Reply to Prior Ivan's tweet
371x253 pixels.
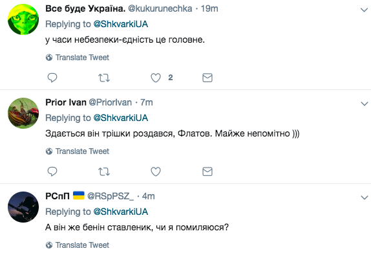pos(52,171)
